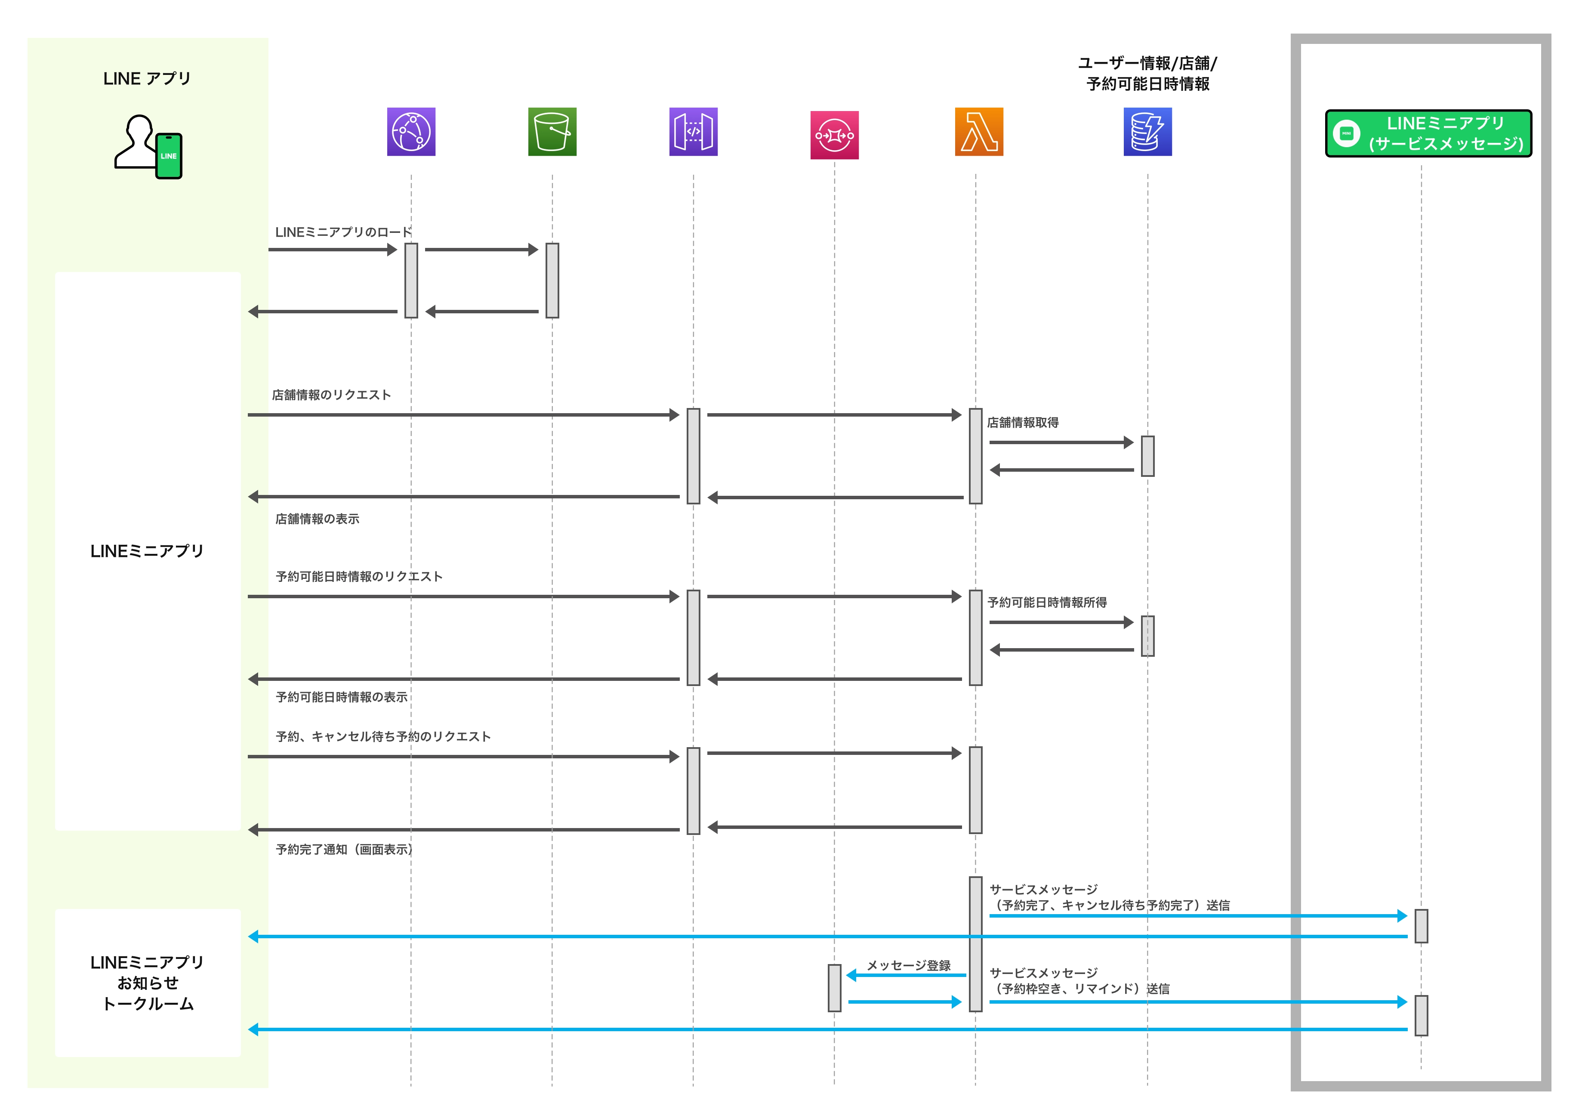The width and height of the screenshot is (1579, 1119).
Task: Click the green Amazon S3 bucket icon
Action: click(x=552, y=131)
